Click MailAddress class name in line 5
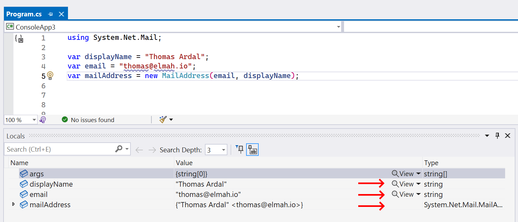This screenshot has width=518, height=222. 186,76
